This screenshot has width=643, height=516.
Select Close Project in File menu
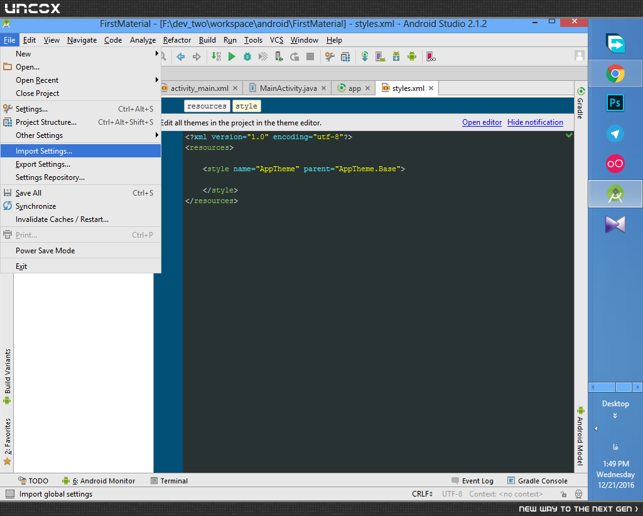[x=81, y=93]
